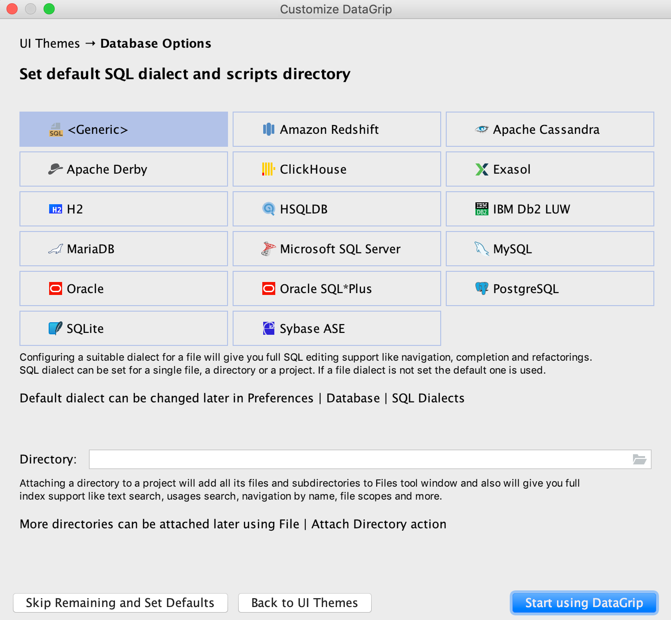This screenshot has width=671, height=620.
Task: Click Skip Remaining and Set Defaults
Action: pos(120,603)
